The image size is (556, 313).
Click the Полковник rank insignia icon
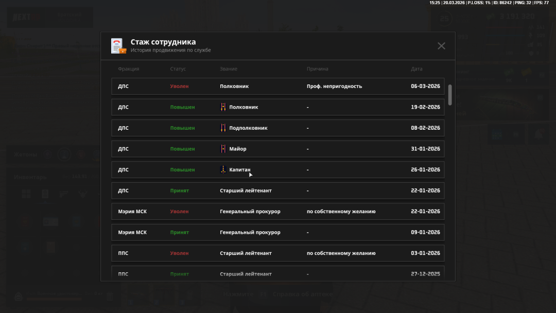(223, 107)
